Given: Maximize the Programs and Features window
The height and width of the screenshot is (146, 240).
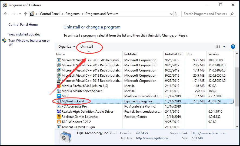Looking at the screenshot, I should [221, 5].
